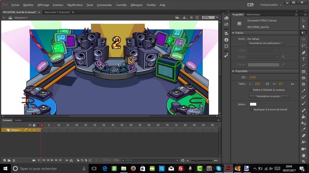Collapse the tools panel to icons

pyautogui.click(x=305, y=11)
